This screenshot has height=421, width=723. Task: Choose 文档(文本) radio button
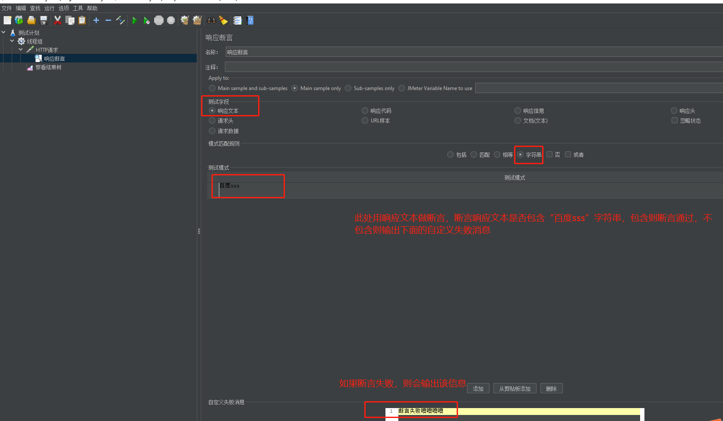518,121
